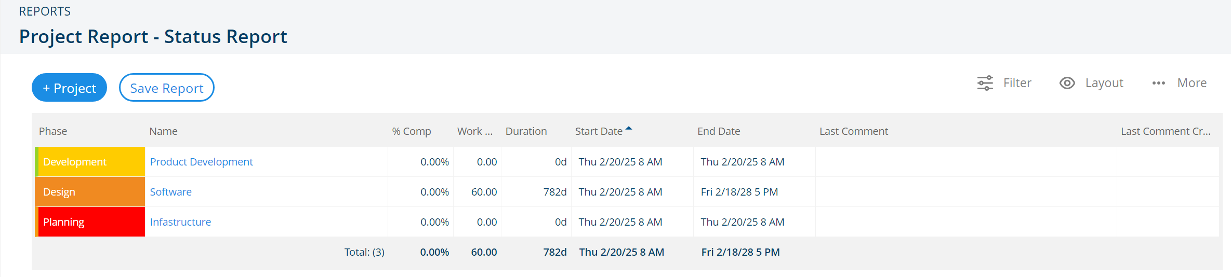Open the More three-dots menu
This screenshot has height=277, width=1231.
click(1158, 83)
